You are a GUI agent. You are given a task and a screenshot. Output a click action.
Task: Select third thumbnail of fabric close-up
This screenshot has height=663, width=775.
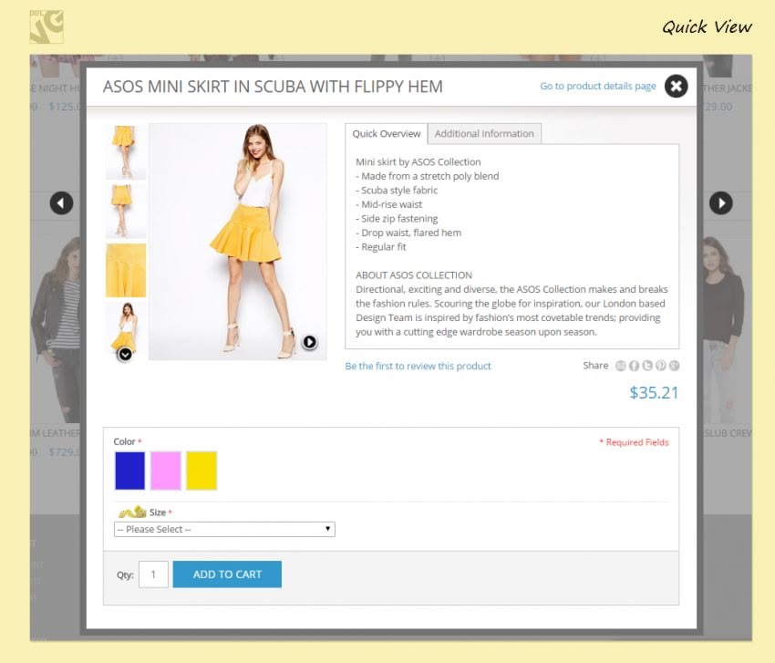point(126,270)
